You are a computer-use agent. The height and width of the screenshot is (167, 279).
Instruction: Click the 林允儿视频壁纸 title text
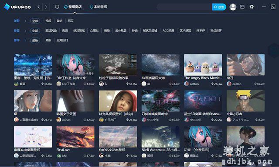116,114
